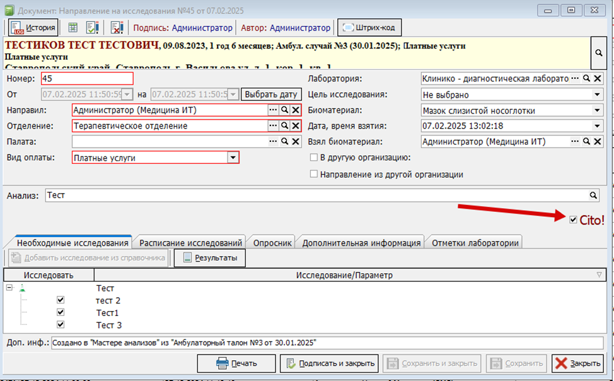The height and width of the screenshot is (381, 614).
Task: Open the Вид оплаты dropdown
Action: [233, 158]
